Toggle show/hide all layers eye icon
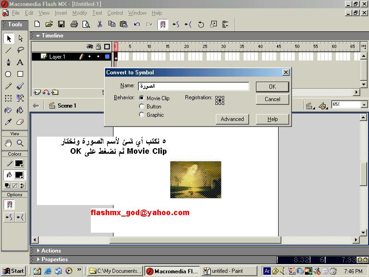Screen dimensions: 369x277 [89, 47]
